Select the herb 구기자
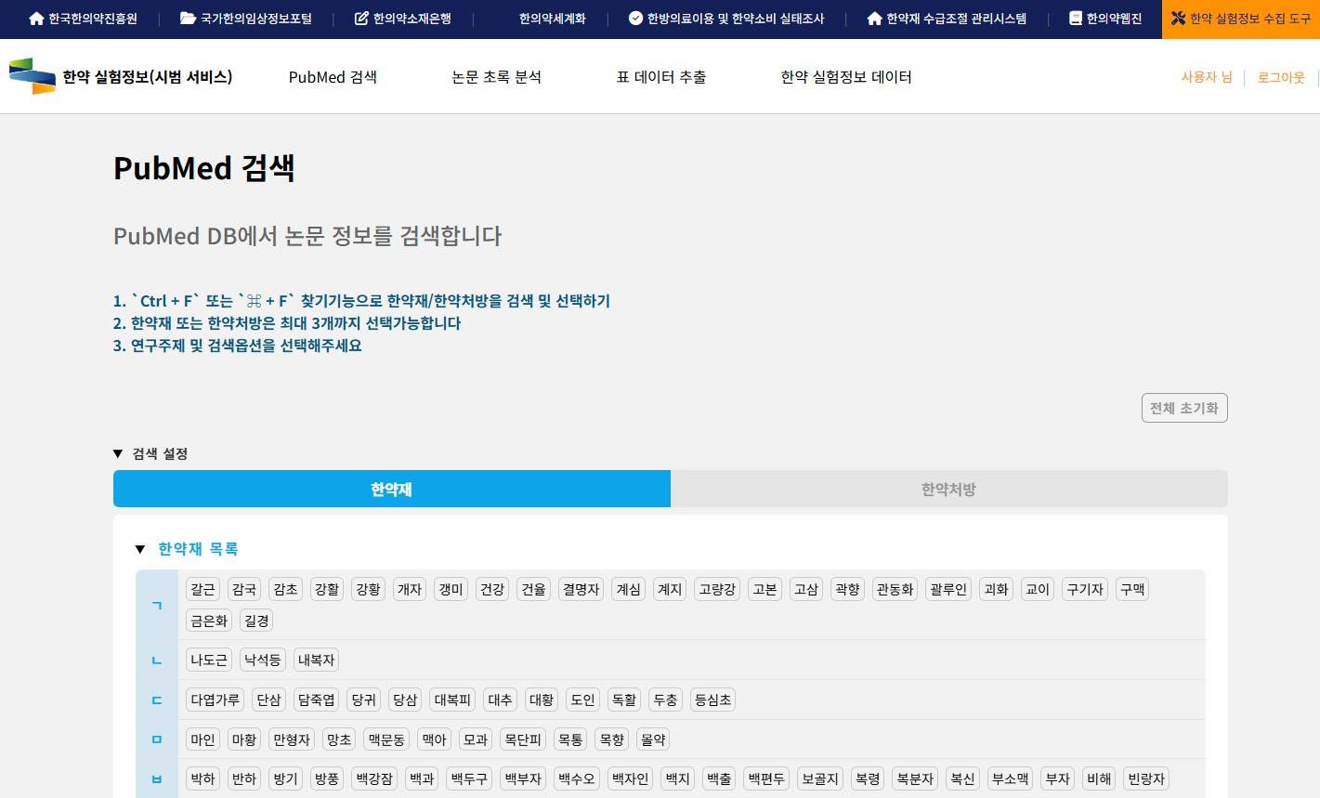The image size is (1320, 798). pos(1085,589)
